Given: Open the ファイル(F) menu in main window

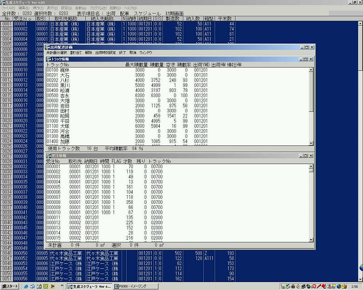Looking at the screenshot, I should tap(8, 8).
